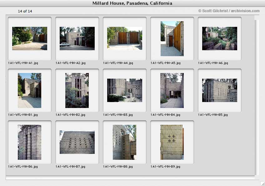
Task: Click filename label 1A1-WFL-MH-B4.jpg
Action: tap(165, 115)
